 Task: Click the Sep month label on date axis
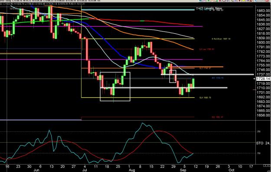tap(183, 170)
